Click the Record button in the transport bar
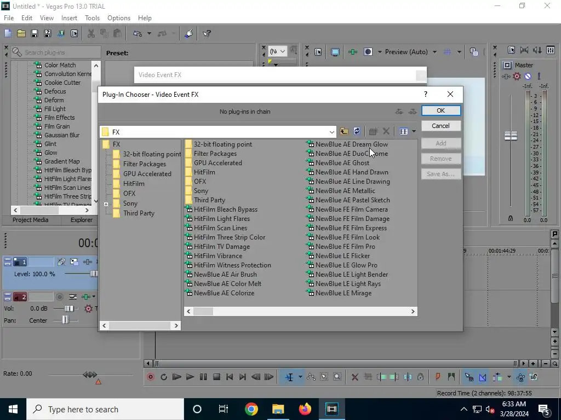 151,377
